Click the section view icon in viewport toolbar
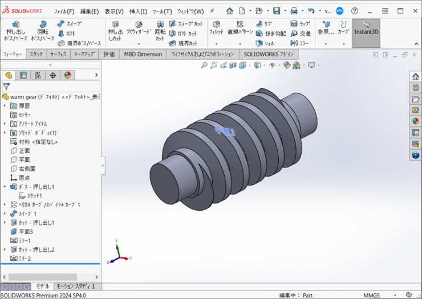422x299 pixels. tap(233, 65)
